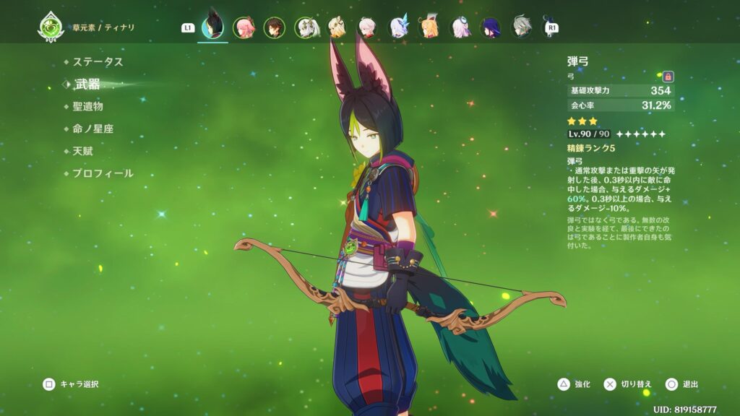This screenshot has height=416, width=740.
Task: Click the highlighted 60% damage value
Action: coord(576,199)
